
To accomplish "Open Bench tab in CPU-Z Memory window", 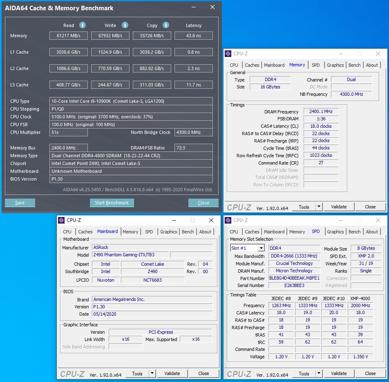I will (x=354, y=65).
